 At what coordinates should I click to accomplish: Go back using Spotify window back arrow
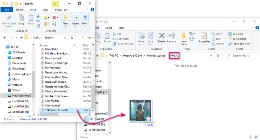(x=5, y=38)
